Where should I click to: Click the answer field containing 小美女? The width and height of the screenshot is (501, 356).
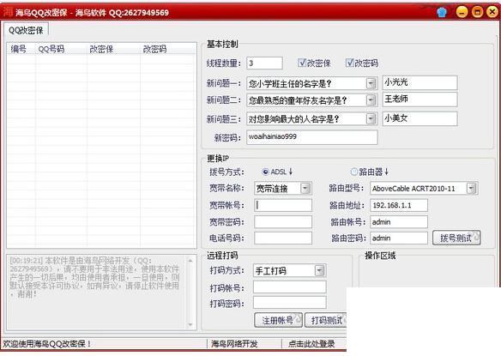click(420, 118)
